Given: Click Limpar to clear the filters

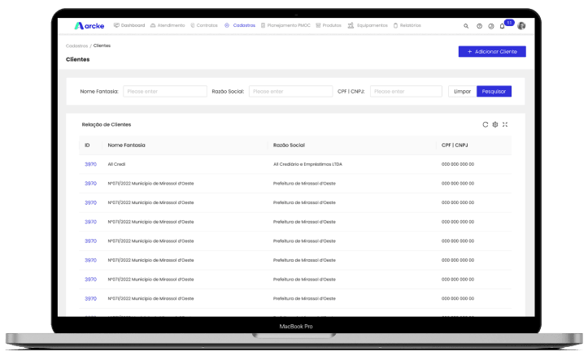Looking at the screenshot, I should [461, 91].
